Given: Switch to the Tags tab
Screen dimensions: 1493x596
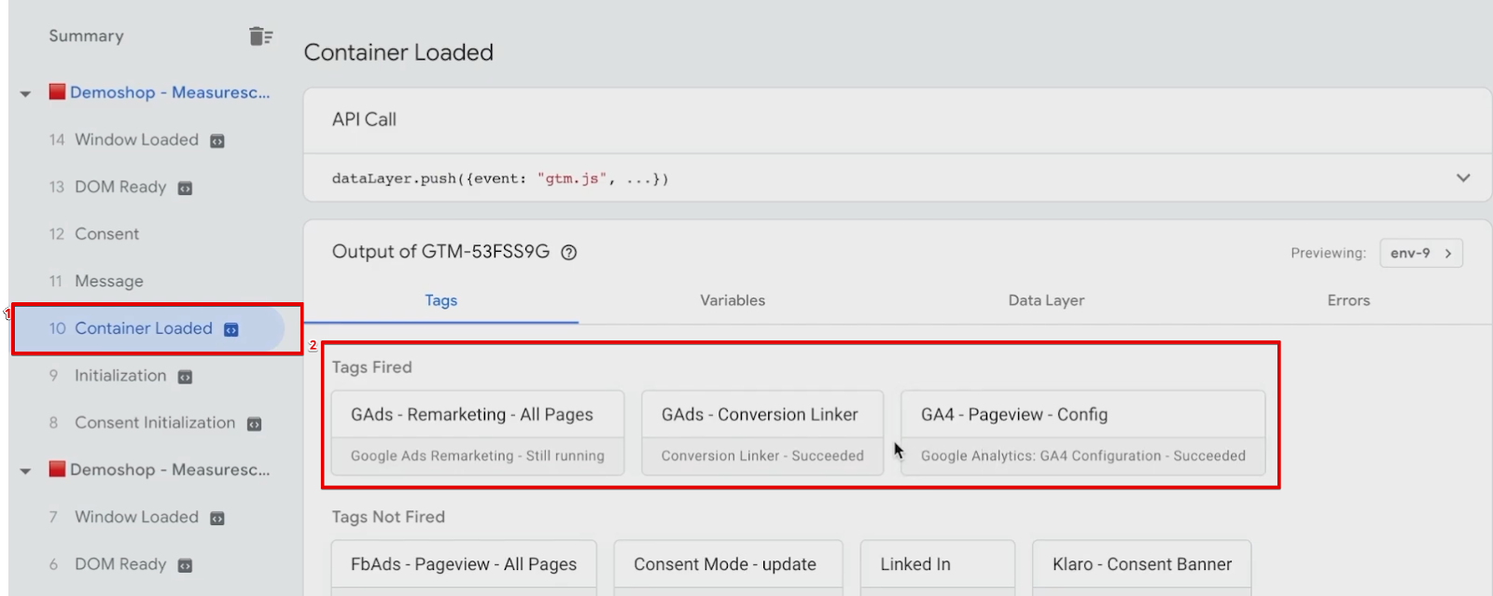Looking at the screenshot, I should 440,300.
